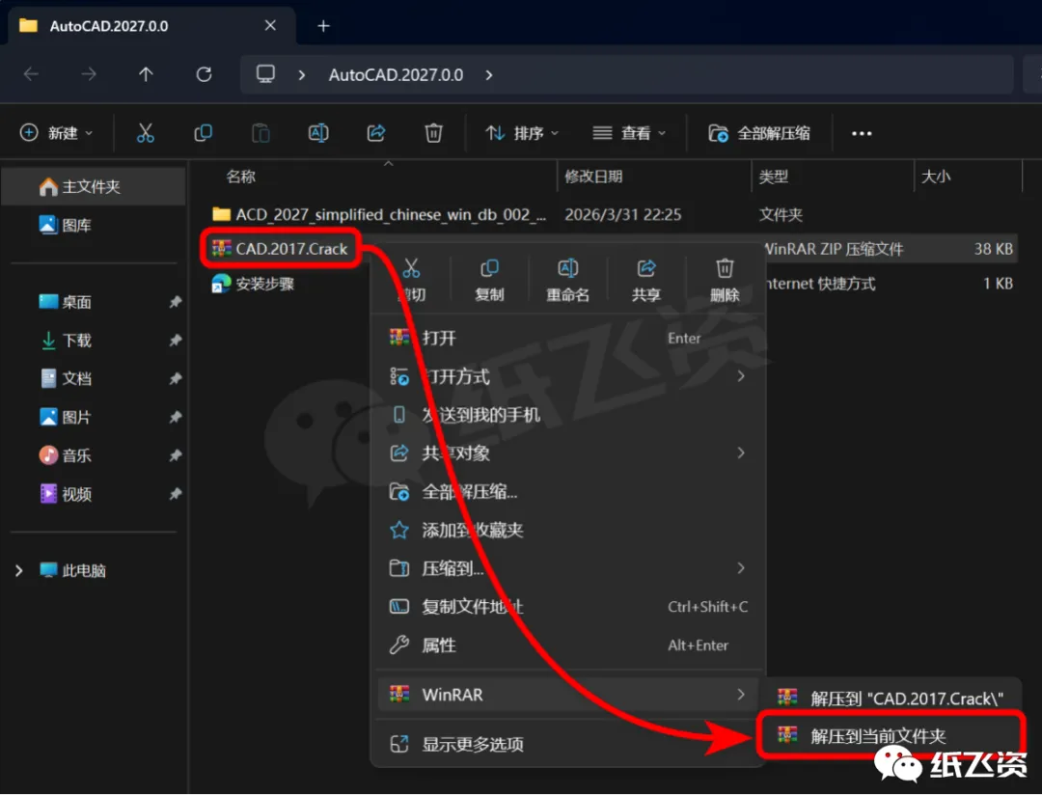
Task: Select ACD_2027_simplified_chinese folder row
Action: click(612, 215)
